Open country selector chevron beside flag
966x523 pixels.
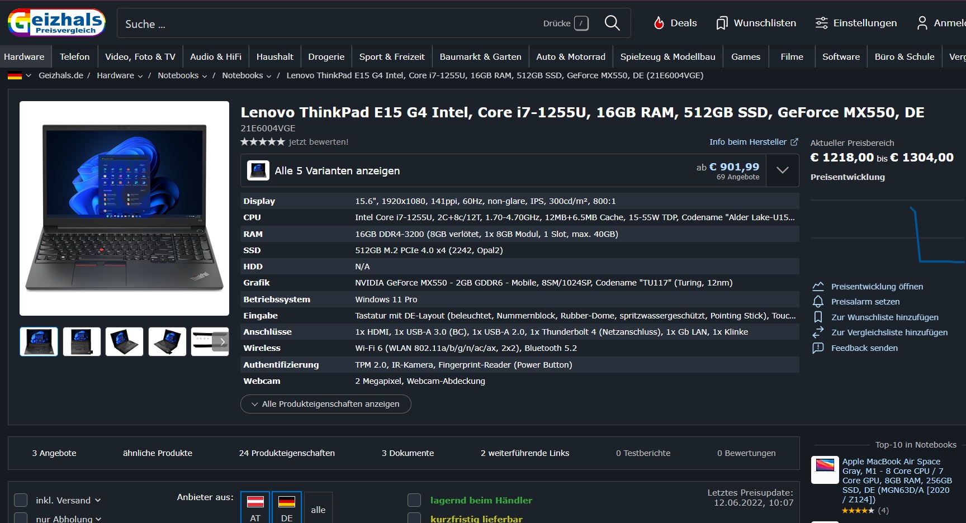point(28,75)
